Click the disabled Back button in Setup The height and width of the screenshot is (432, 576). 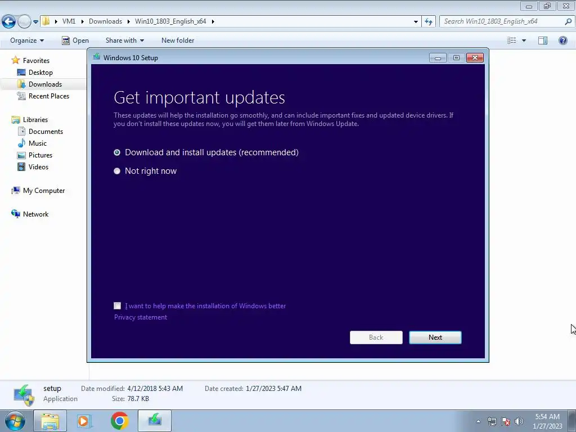pyautogui.click(x=376, y=337)
